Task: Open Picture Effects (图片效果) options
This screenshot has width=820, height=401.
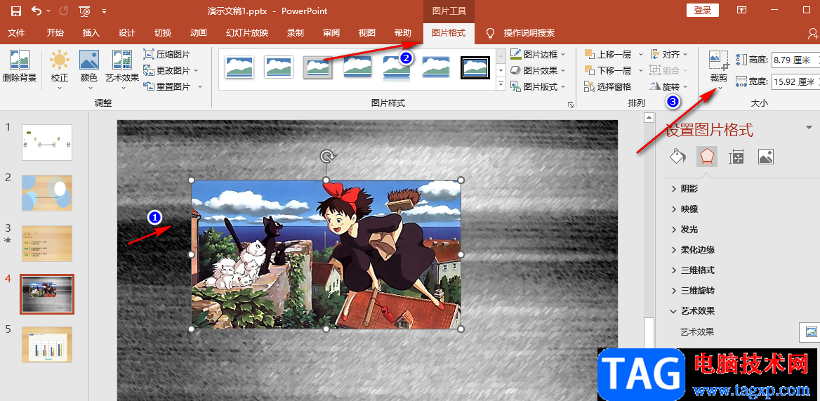Action: 538,70
